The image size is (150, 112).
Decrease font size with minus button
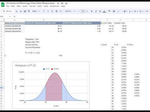[79, 11]
